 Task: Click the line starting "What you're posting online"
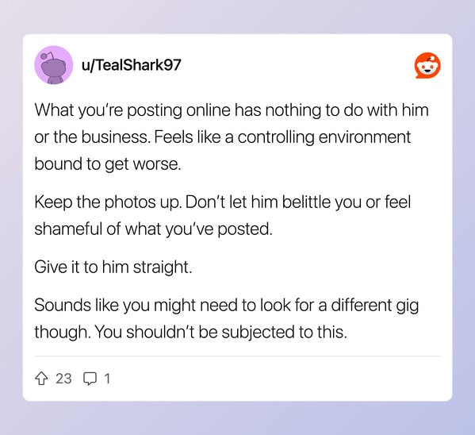point(232,110)
